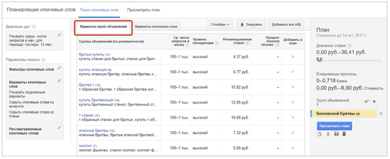This screenshot has height=159, width=390.
Task: Edit keyword filters with the pencil icon
Action: 59,68
